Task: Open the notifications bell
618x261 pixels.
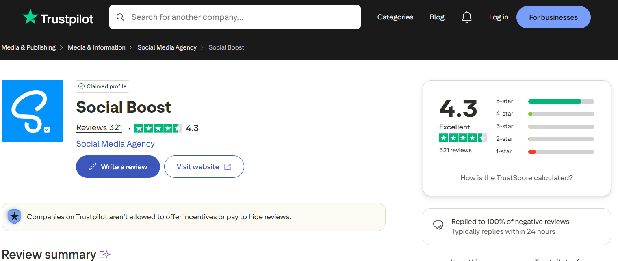Action: 467,17
